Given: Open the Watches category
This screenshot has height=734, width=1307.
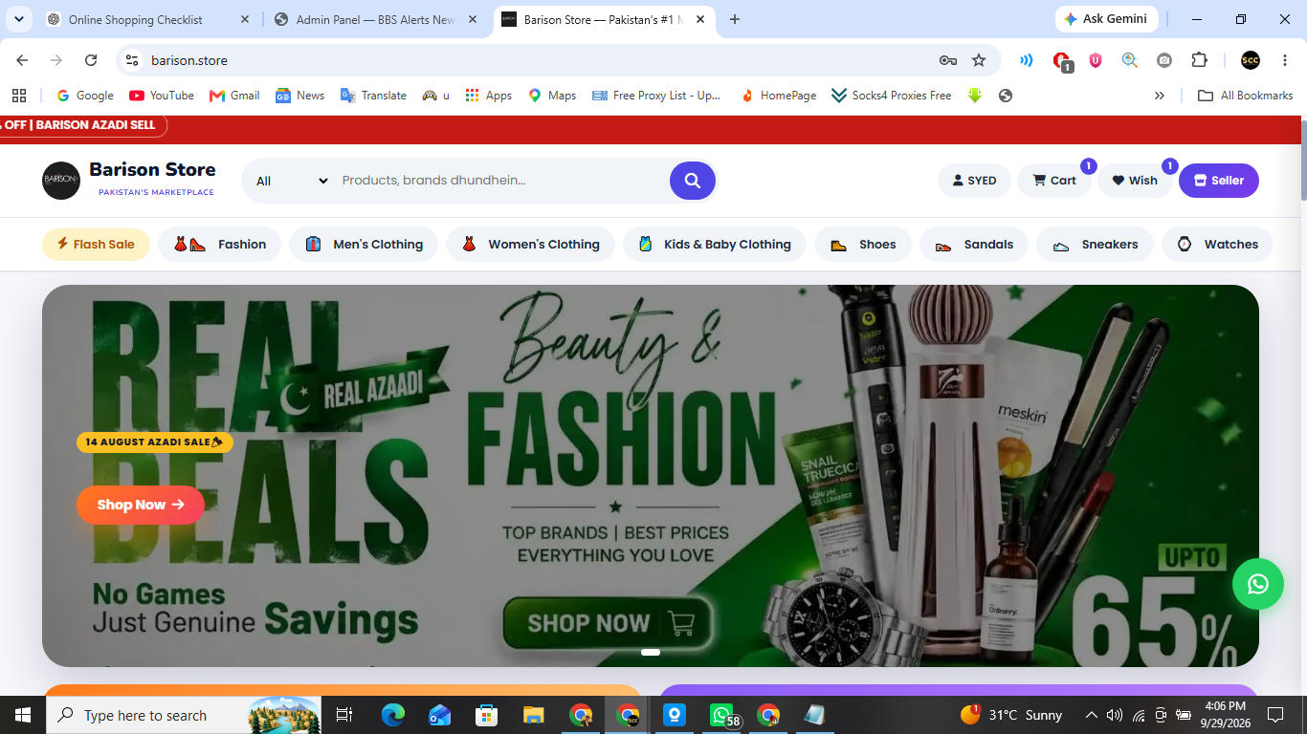Looking at the screenshot, I should pos(1217,245).
